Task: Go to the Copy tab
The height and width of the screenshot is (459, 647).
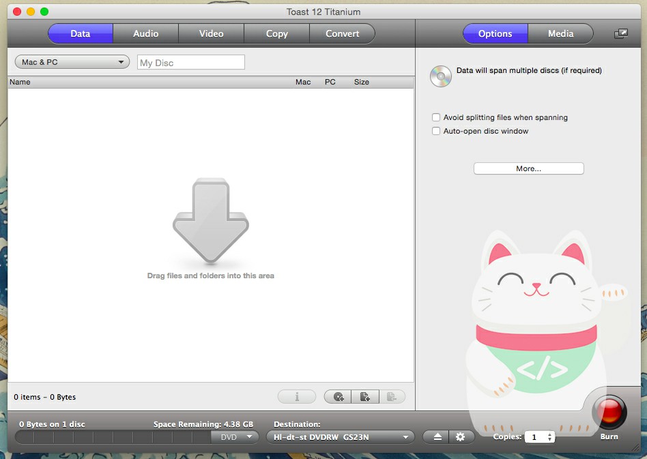Action: pyautogui.click(x=277, y=33)
